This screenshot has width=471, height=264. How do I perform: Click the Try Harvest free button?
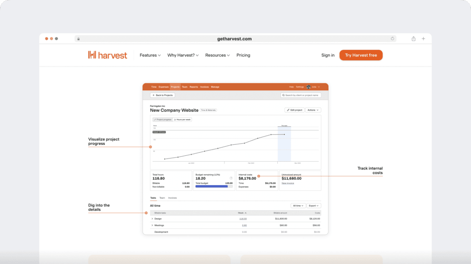click(361, 55)
